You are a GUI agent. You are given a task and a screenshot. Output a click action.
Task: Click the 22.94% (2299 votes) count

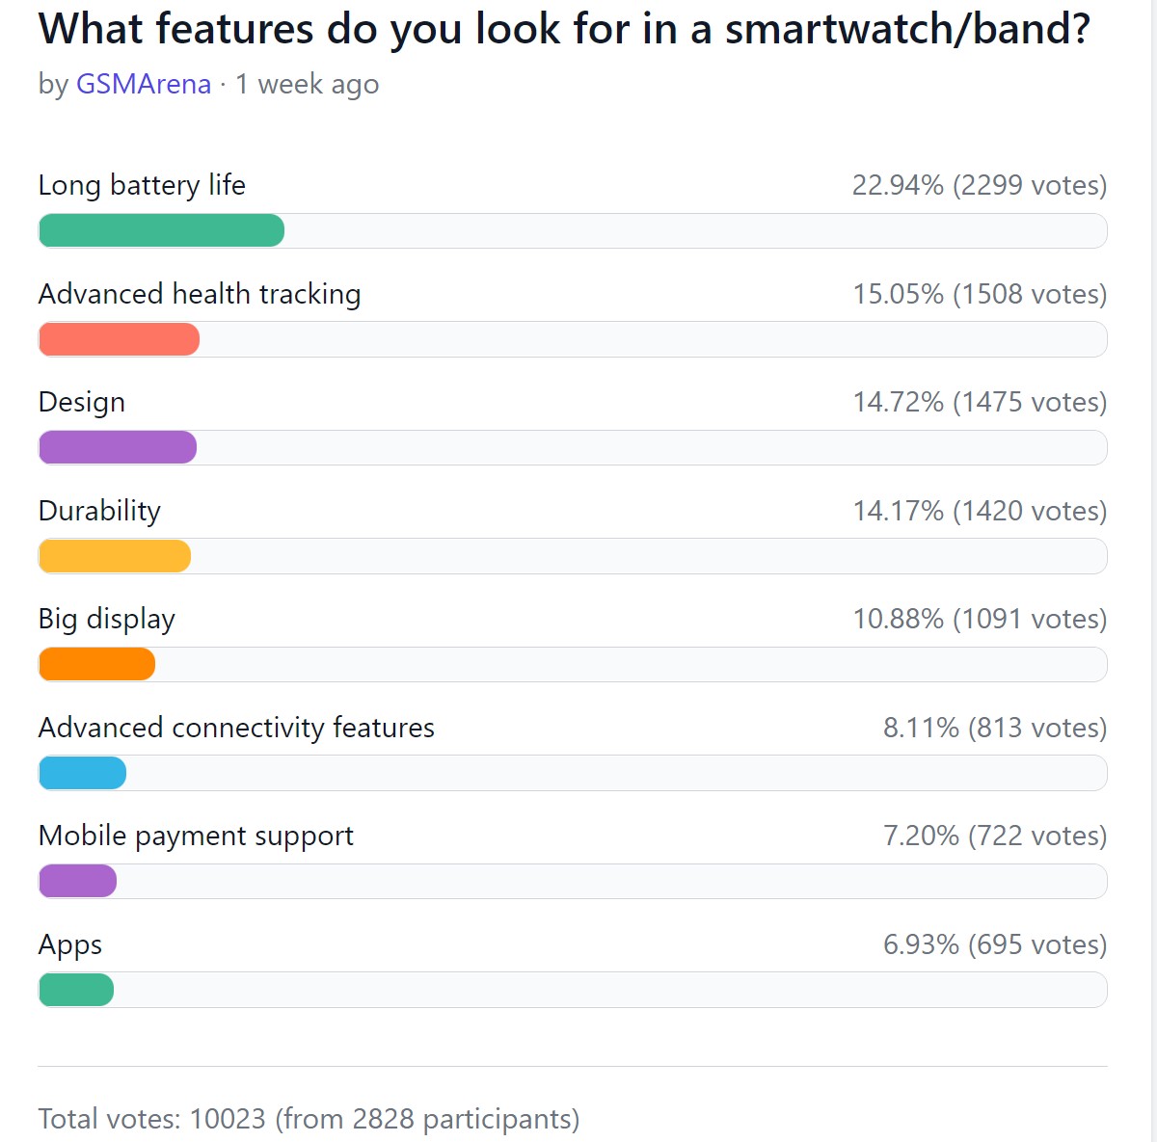tap(979, 185)
